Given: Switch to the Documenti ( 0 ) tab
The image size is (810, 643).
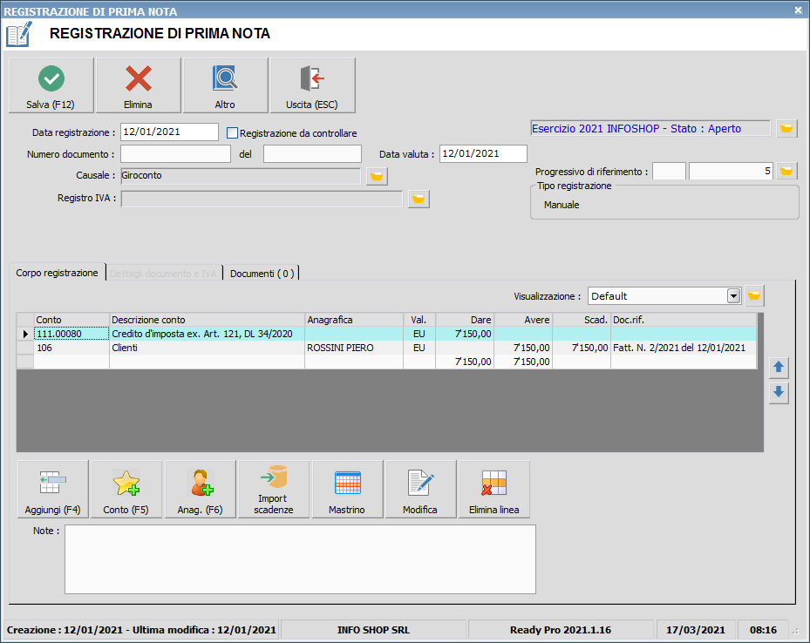Looking at the screenshot, I should [262, 274].
